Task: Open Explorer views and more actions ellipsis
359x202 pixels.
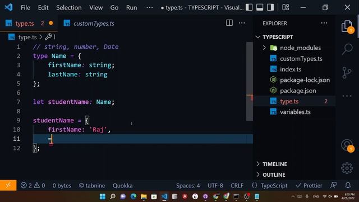Action: (324, 23)
